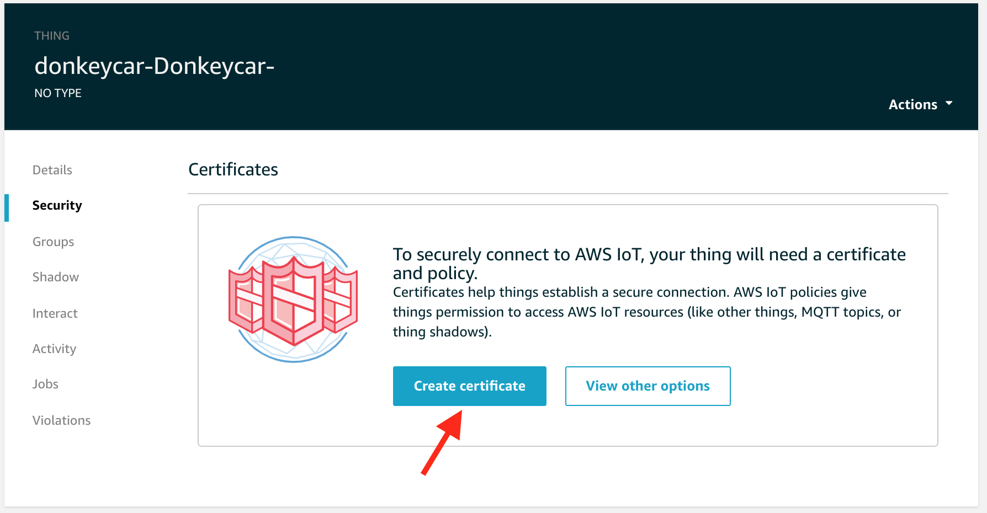Switch to the Interact section
The image size is (987, 513).
click(x=55, y=313)
